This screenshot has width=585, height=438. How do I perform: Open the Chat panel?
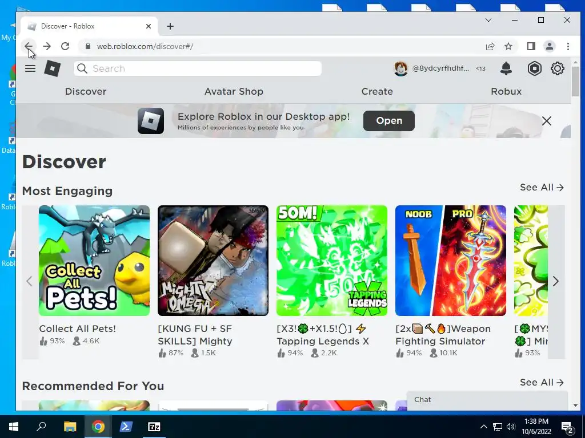[487, 400]
